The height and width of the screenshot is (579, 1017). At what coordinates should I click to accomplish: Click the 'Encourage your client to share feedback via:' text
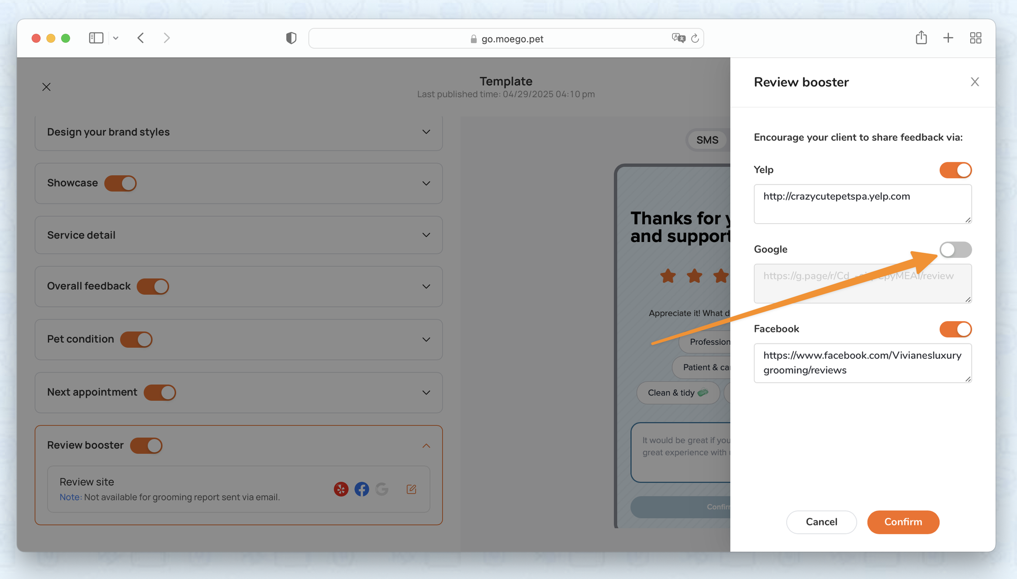tap(858, 137)
